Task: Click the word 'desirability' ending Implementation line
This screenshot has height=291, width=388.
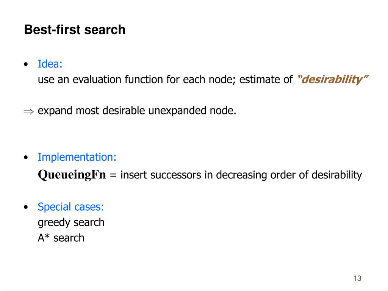Action: [x=337, y=175]
